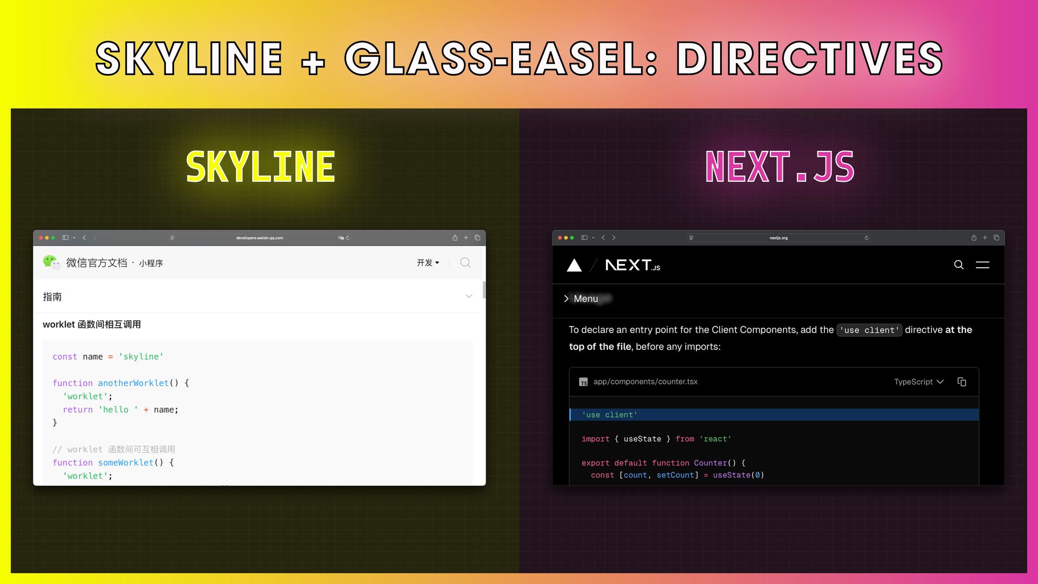Click the export default function Counter line
Viewport: 1038px width, 584px height.
(x=663, y=463)
